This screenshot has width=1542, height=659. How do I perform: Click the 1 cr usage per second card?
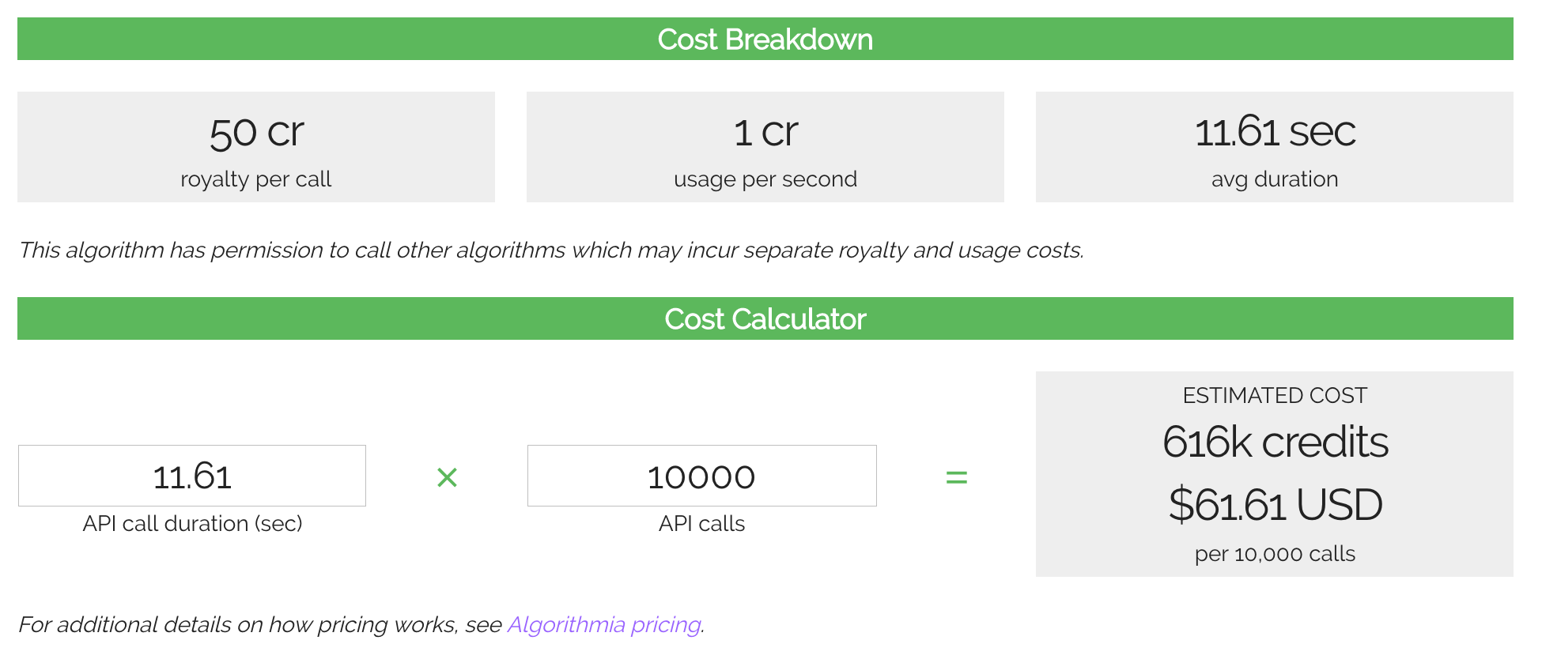765,147
